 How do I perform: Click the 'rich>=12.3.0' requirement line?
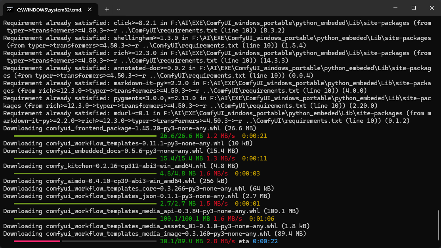217,57
